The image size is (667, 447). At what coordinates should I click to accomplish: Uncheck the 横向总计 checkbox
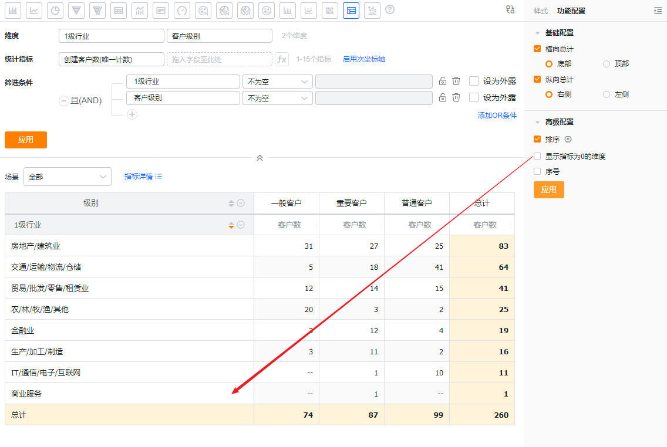[537, 49]
